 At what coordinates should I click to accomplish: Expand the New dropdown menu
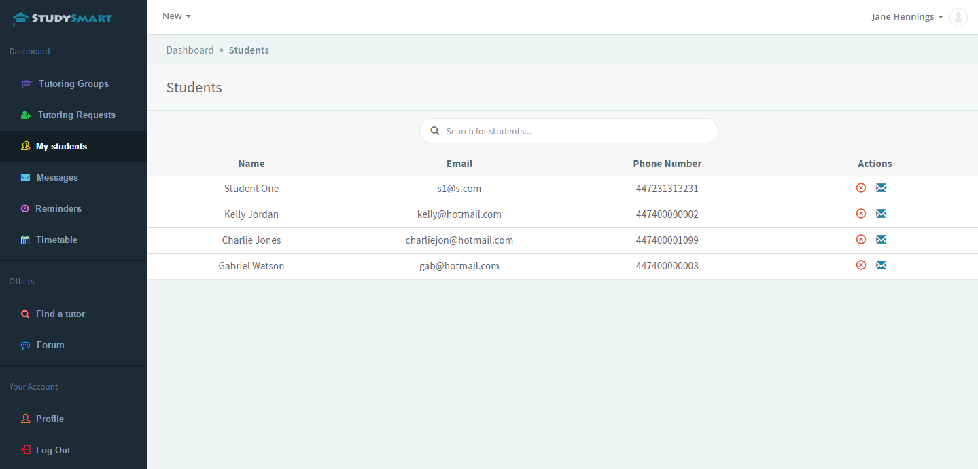click(x=176, y=16)
